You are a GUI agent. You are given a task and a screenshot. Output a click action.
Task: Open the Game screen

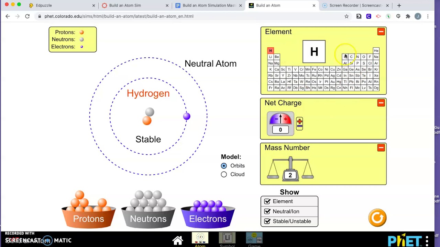click(x=254, y=238)
